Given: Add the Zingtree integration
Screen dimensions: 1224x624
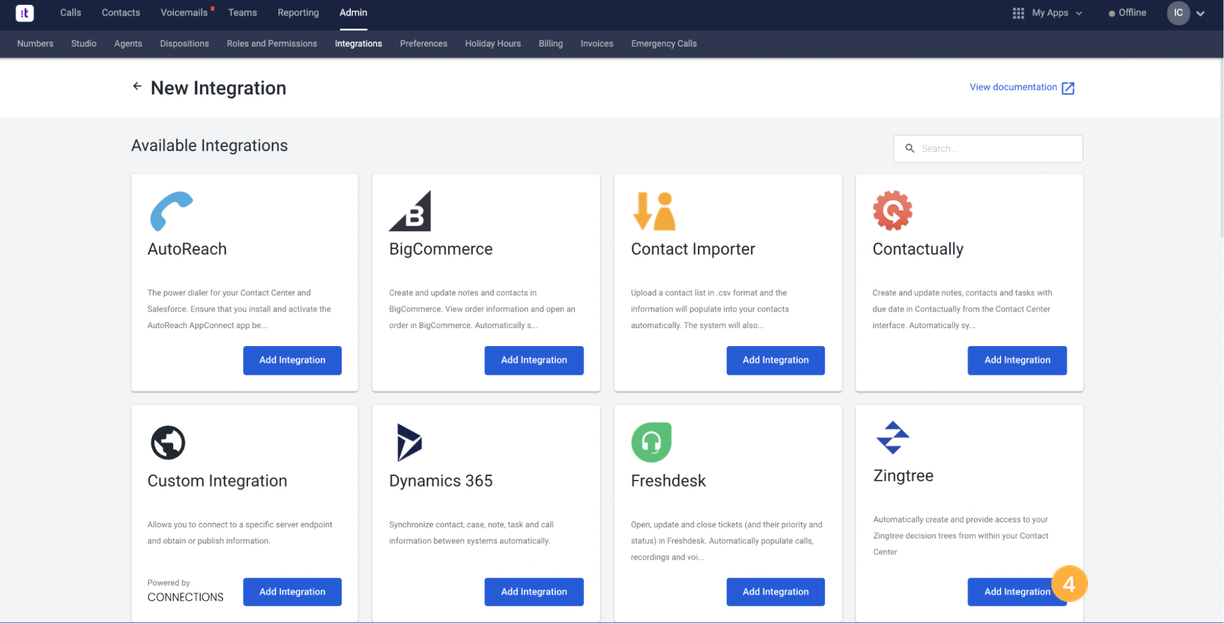Looking at the screenshot, I should click(x=1017, y=592).
